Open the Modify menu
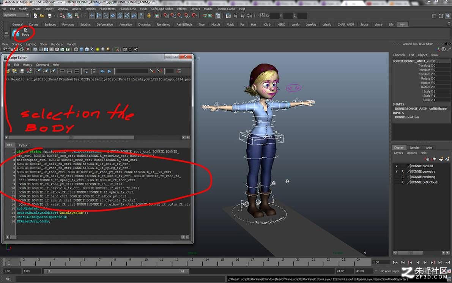 point(24,9)
